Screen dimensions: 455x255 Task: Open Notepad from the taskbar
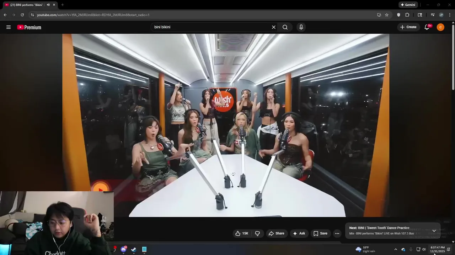tap(144, 249)
